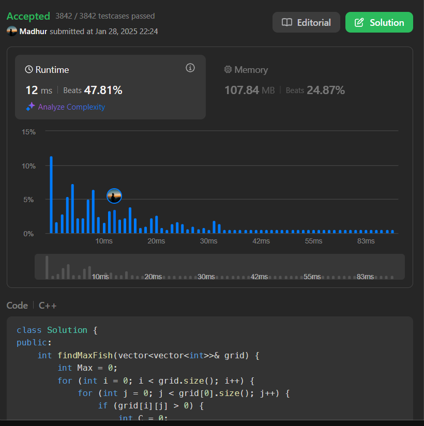Image resolution: width=424 pixels, height=426 pixels.
Task: Click the 20ms chart axis label
Action: click(156, 241)
